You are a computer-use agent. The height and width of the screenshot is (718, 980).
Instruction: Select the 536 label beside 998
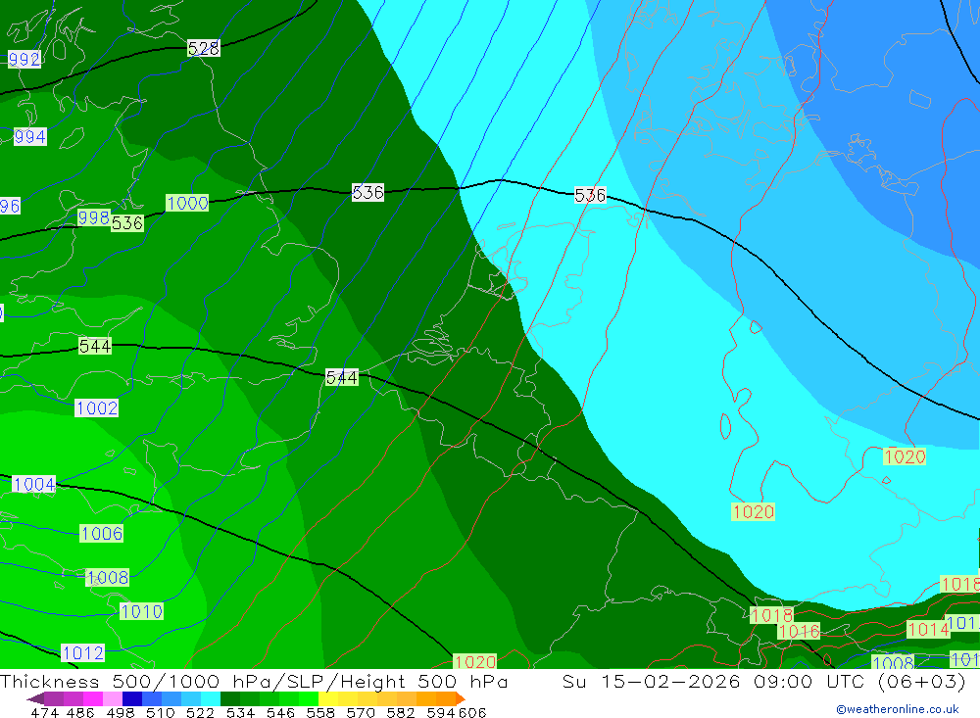127,223
